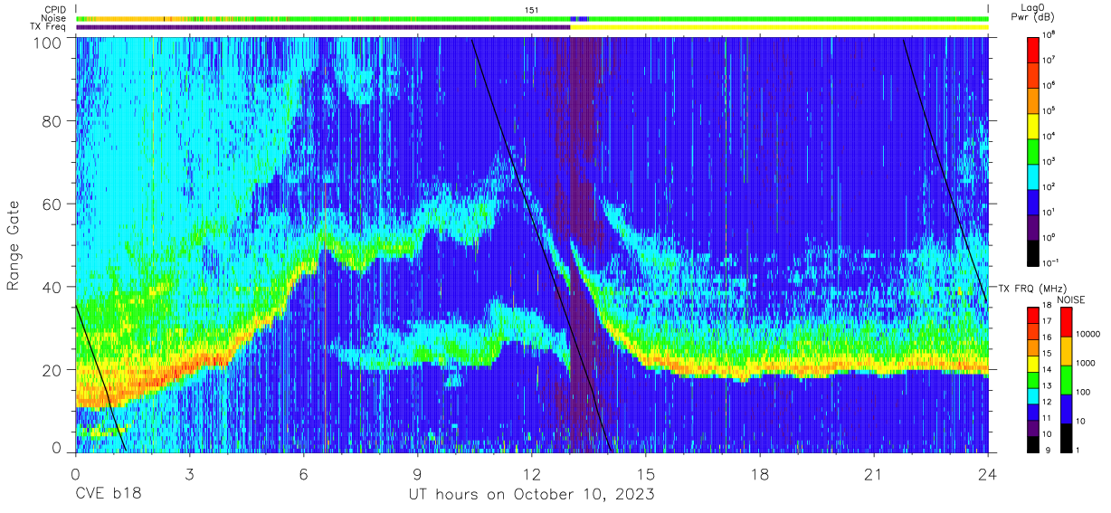The width and height of the screenshot is (1111, 513).
Task: Click the yellow 14–15 MHz TX FRQ segment
Action: click(x=1032, y=364)
